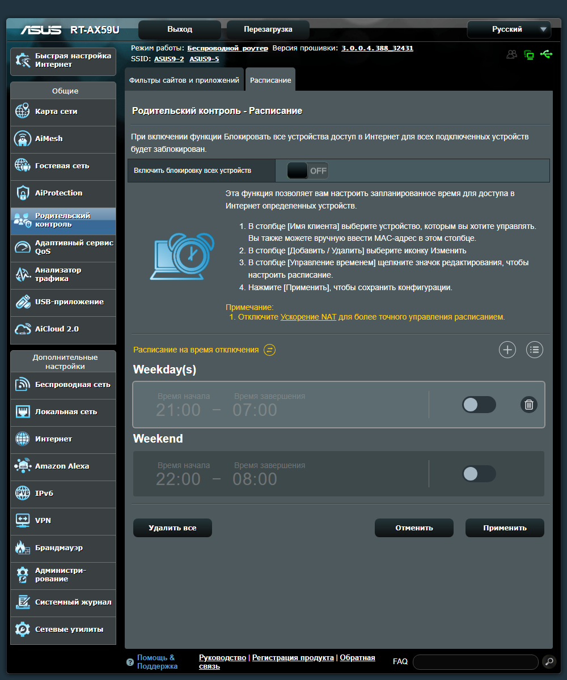
Task: Click the Amazon Alexa icon
Action: pyautogui.click(x=23, y=466)
